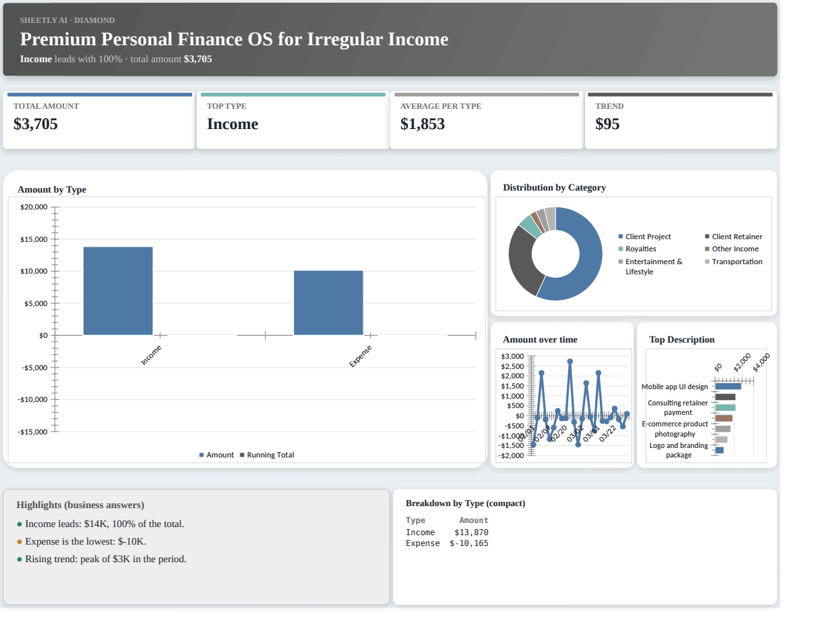Screen dimensions: 829x623
Task: Click the Transportation legend entry
Action: click(734, 261)
